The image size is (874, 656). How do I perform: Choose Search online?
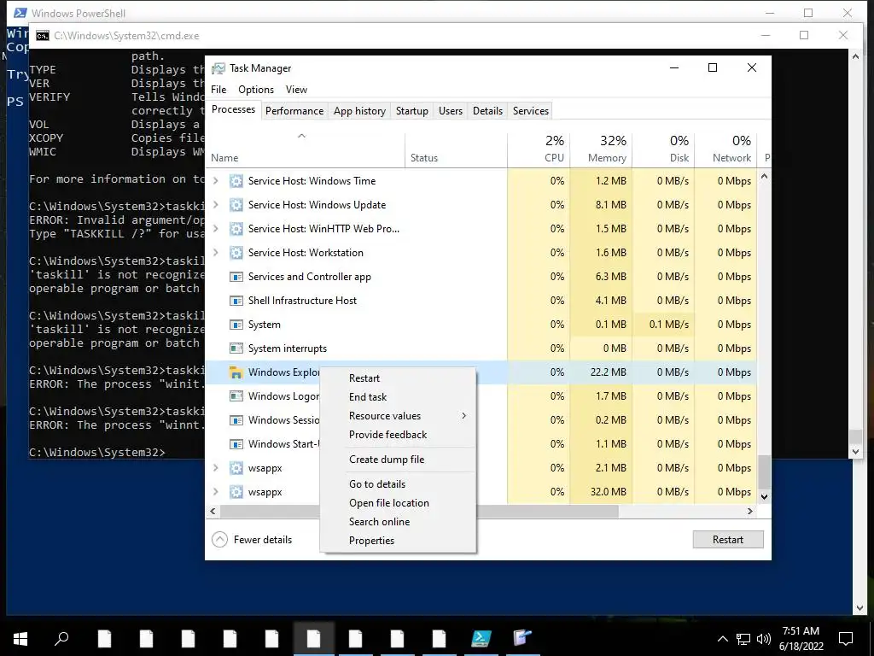(398, 522)
